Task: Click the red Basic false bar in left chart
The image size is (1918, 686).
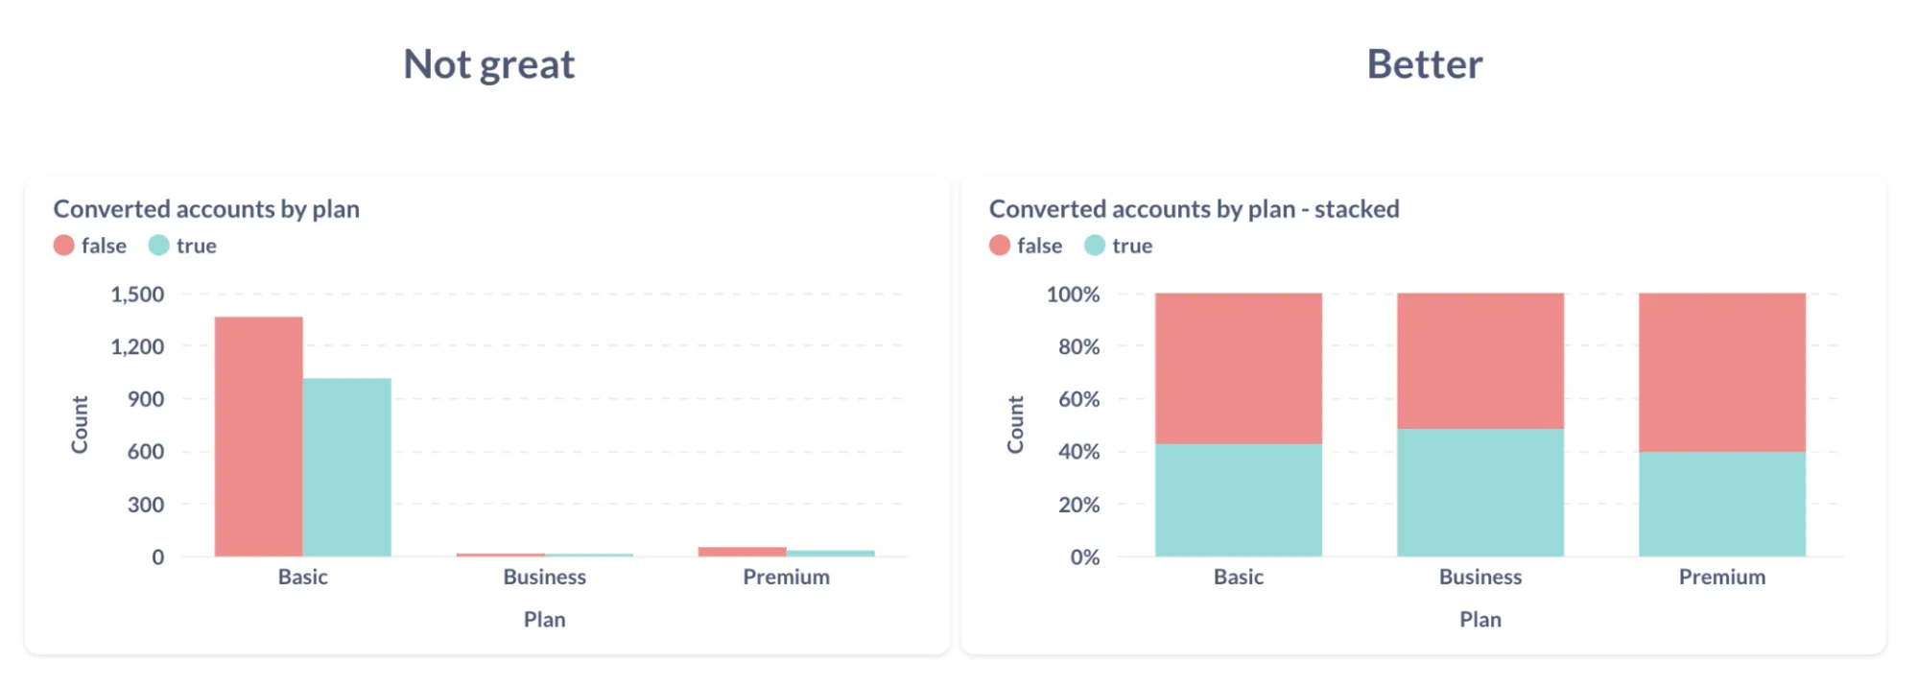Action: [x=259, y=437]
